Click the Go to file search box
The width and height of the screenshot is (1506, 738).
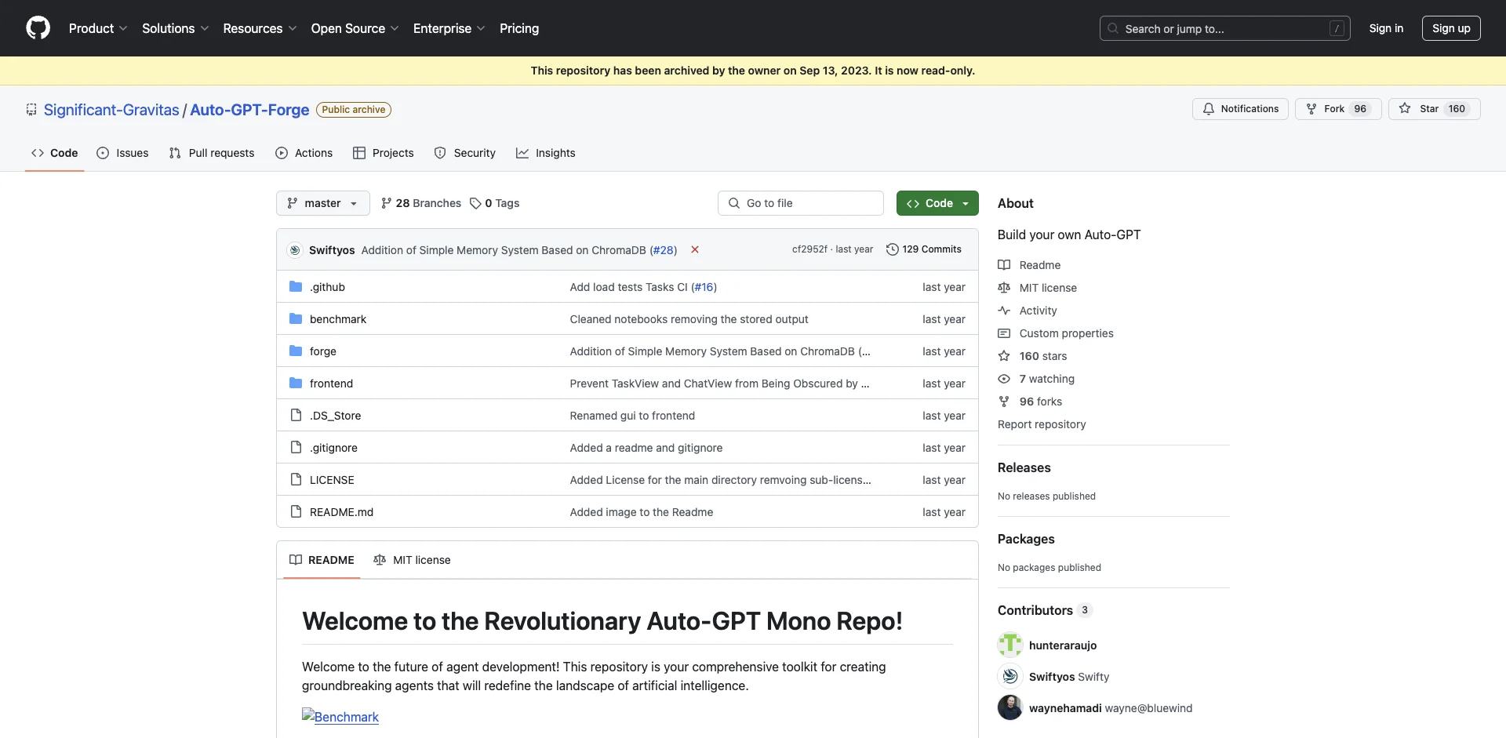pyautogui.click(x=801, y=203)
